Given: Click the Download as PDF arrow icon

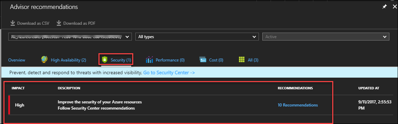Looking at the screenshot, I should [59, 23].
